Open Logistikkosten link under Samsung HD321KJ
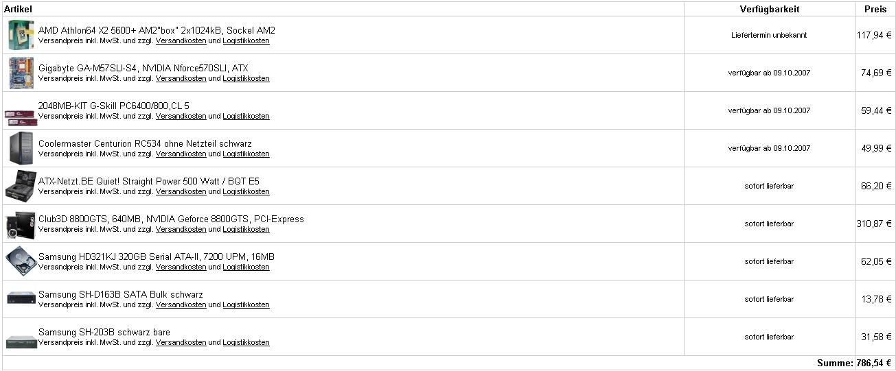This screenshot has width=896, height=371. (246, 267)
